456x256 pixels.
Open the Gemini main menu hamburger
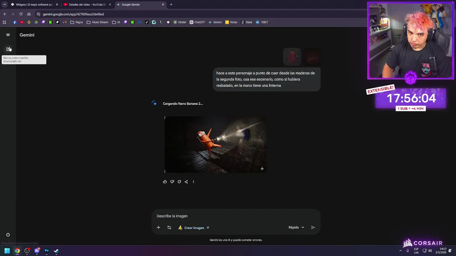click(8, 35)
